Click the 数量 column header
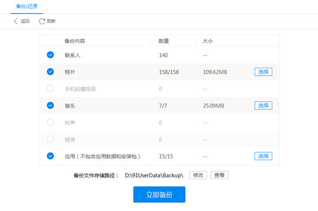The height and width of the screenshot is (211, 318). coord(164,41)
